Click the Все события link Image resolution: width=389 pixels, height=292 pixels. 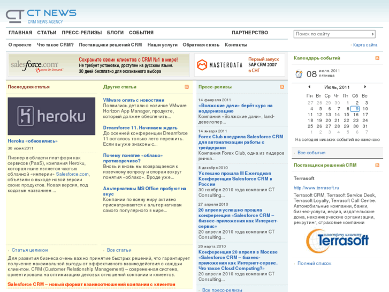[x=311, y=153]
